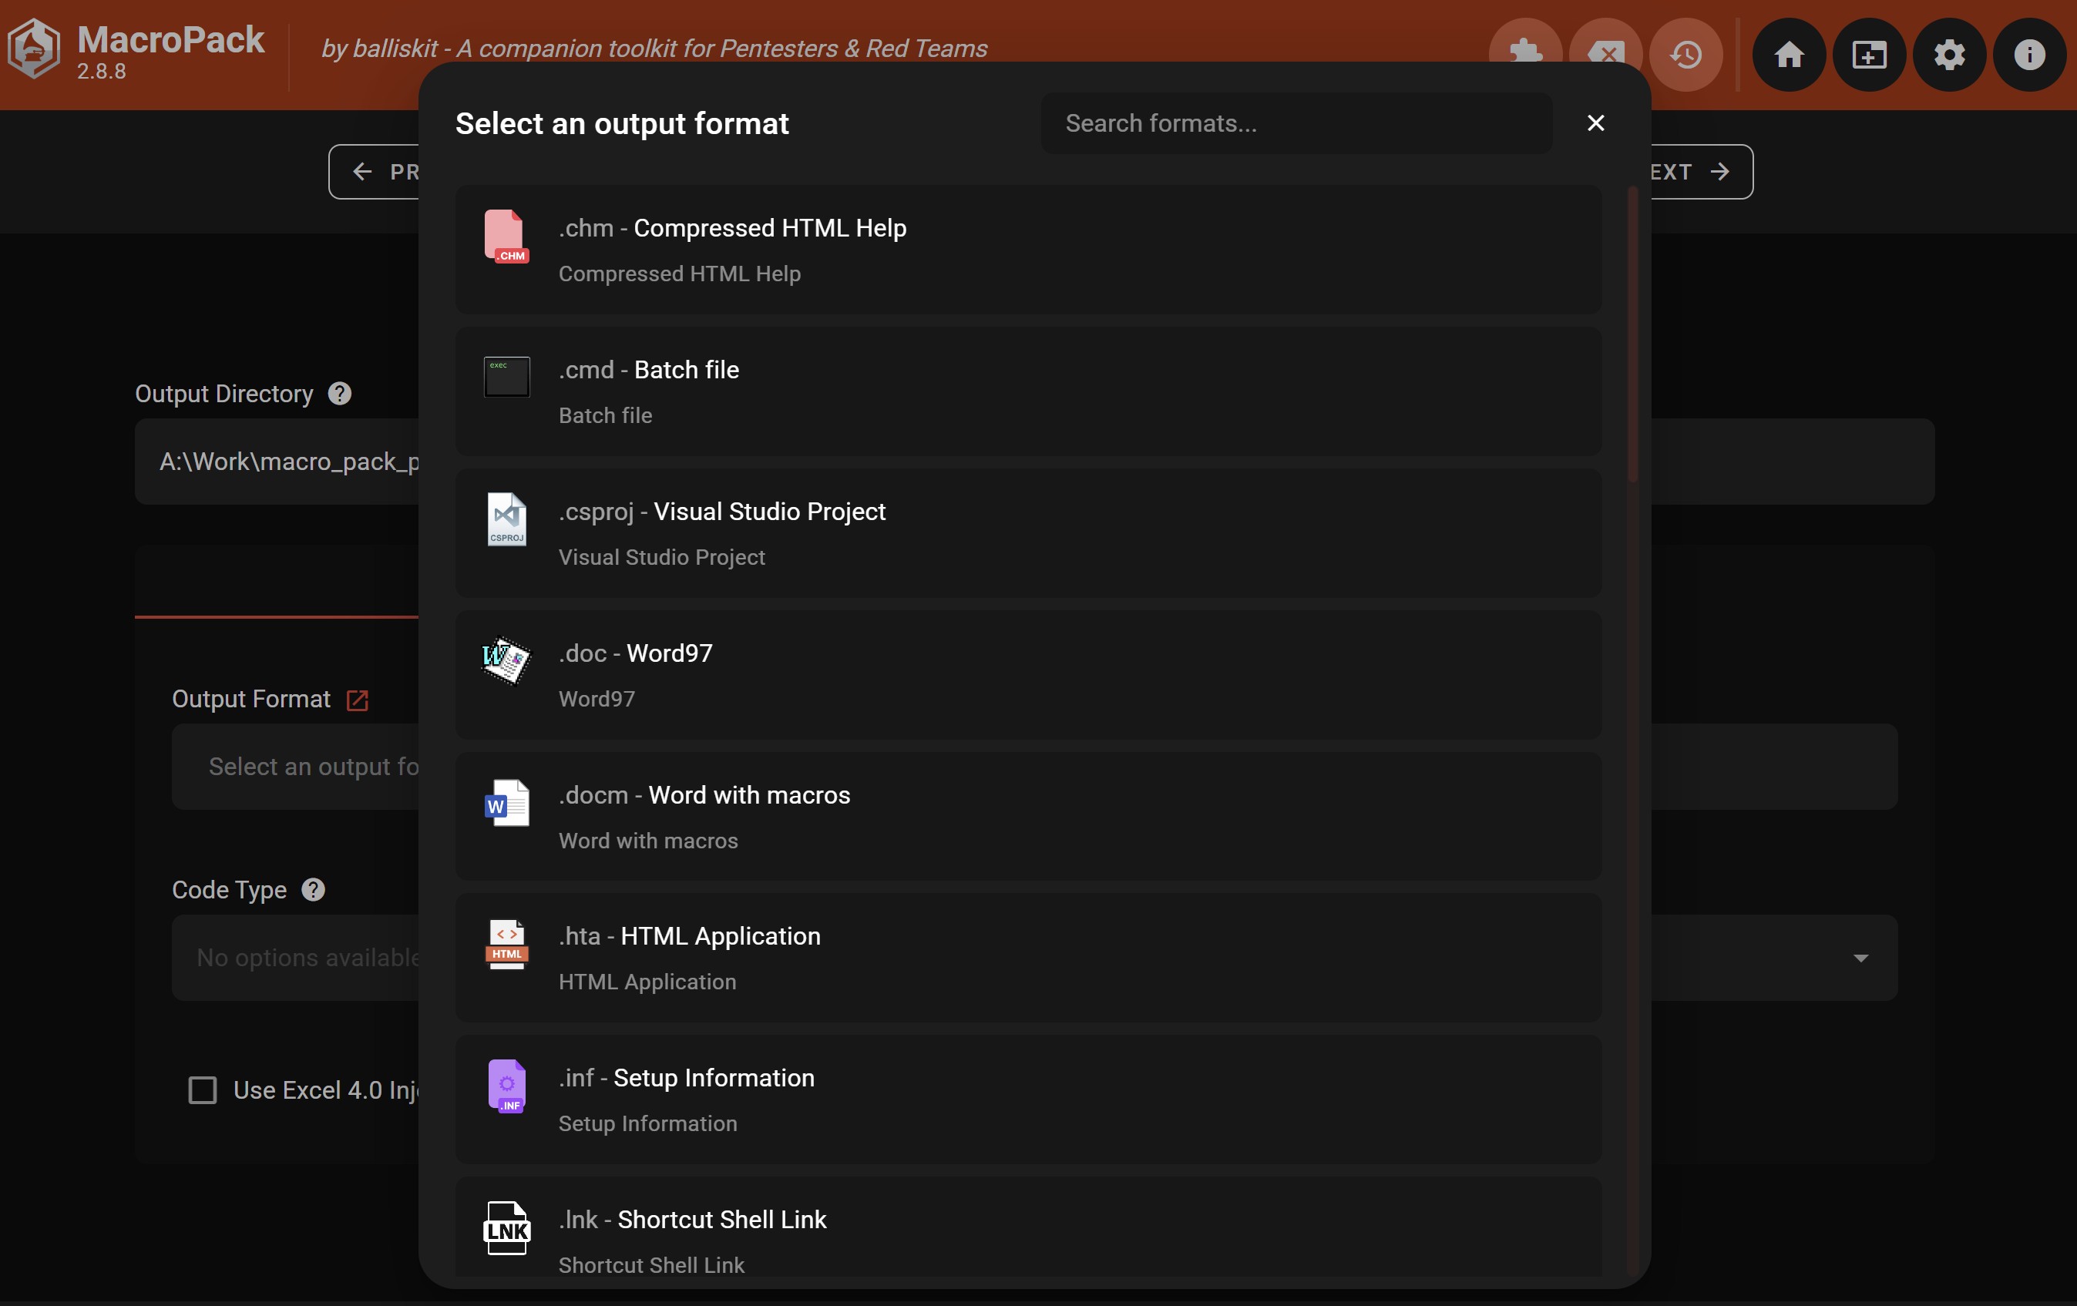Viewport: 2077px width, 1306px height.
Task: Click the home icon in header
Action: [1789, 55]
